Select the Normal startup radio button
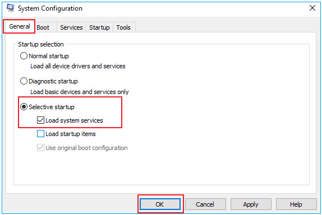This screenshot has width=322, height=215. (24, 56)
